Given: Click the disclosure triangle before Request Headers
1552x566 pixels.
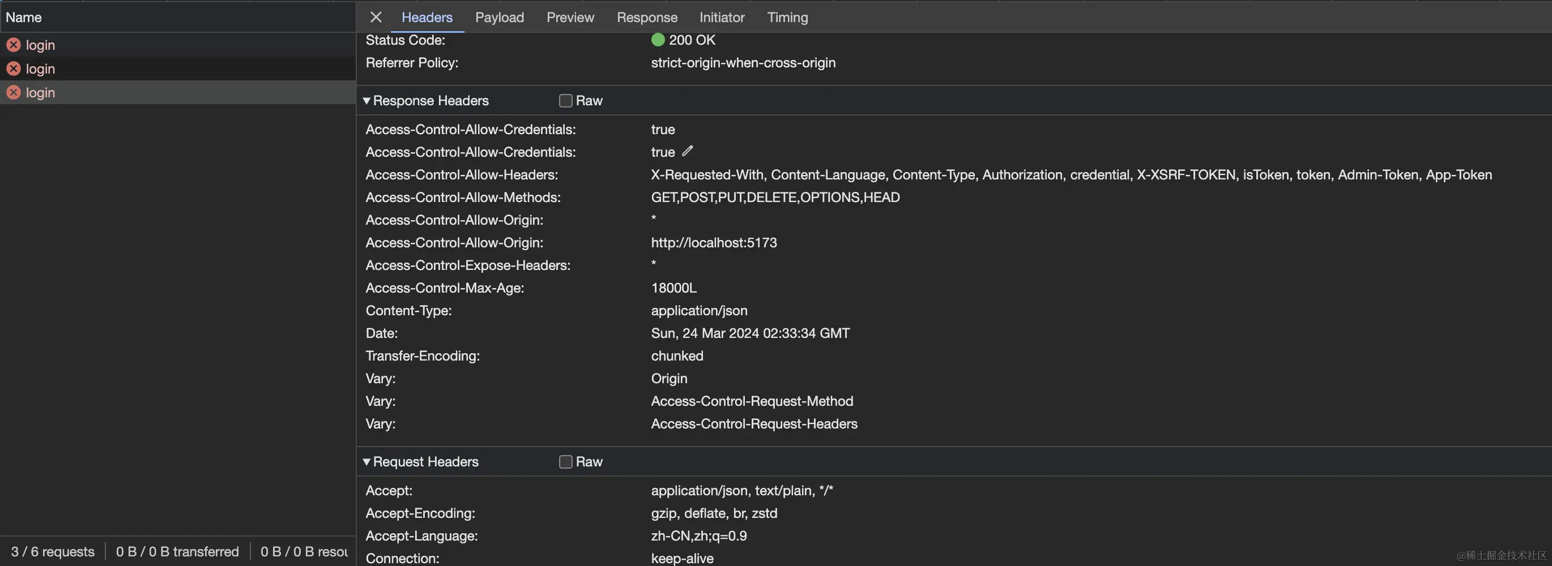Looking at the screenshot, I should (366, 461).
